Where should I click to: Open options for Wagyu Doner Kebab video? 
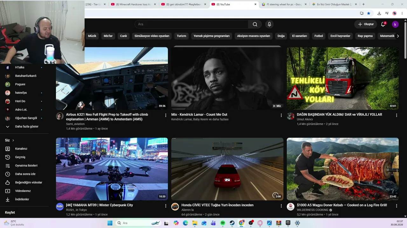pyautogui.click(x=397, y=206)
